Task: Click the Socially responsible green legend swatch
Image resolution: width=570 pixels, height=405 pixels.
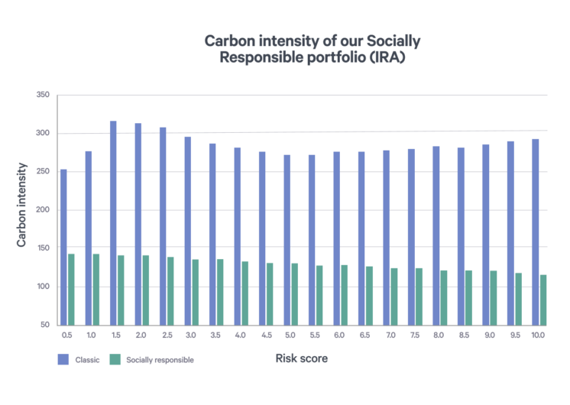Action: [x=115, y=359]
